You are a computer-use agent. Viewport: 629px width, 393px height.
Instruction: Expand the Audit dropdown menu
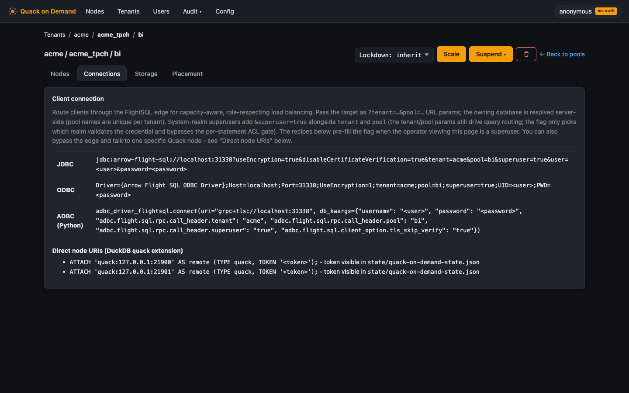[192, 11]
